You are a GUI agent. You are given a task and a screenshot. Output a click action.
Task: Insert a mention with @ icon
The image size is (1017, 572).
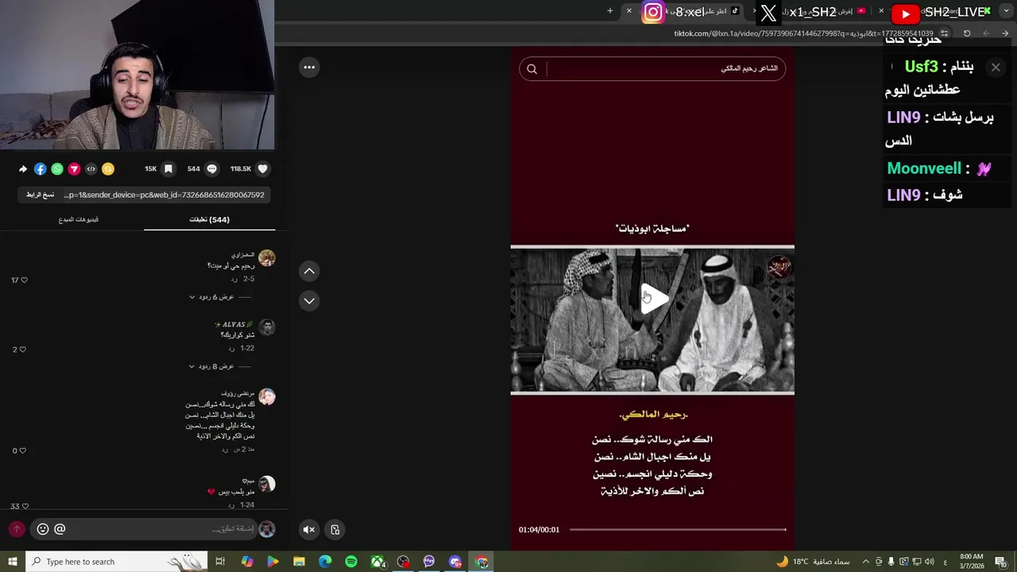click(60, 529)
